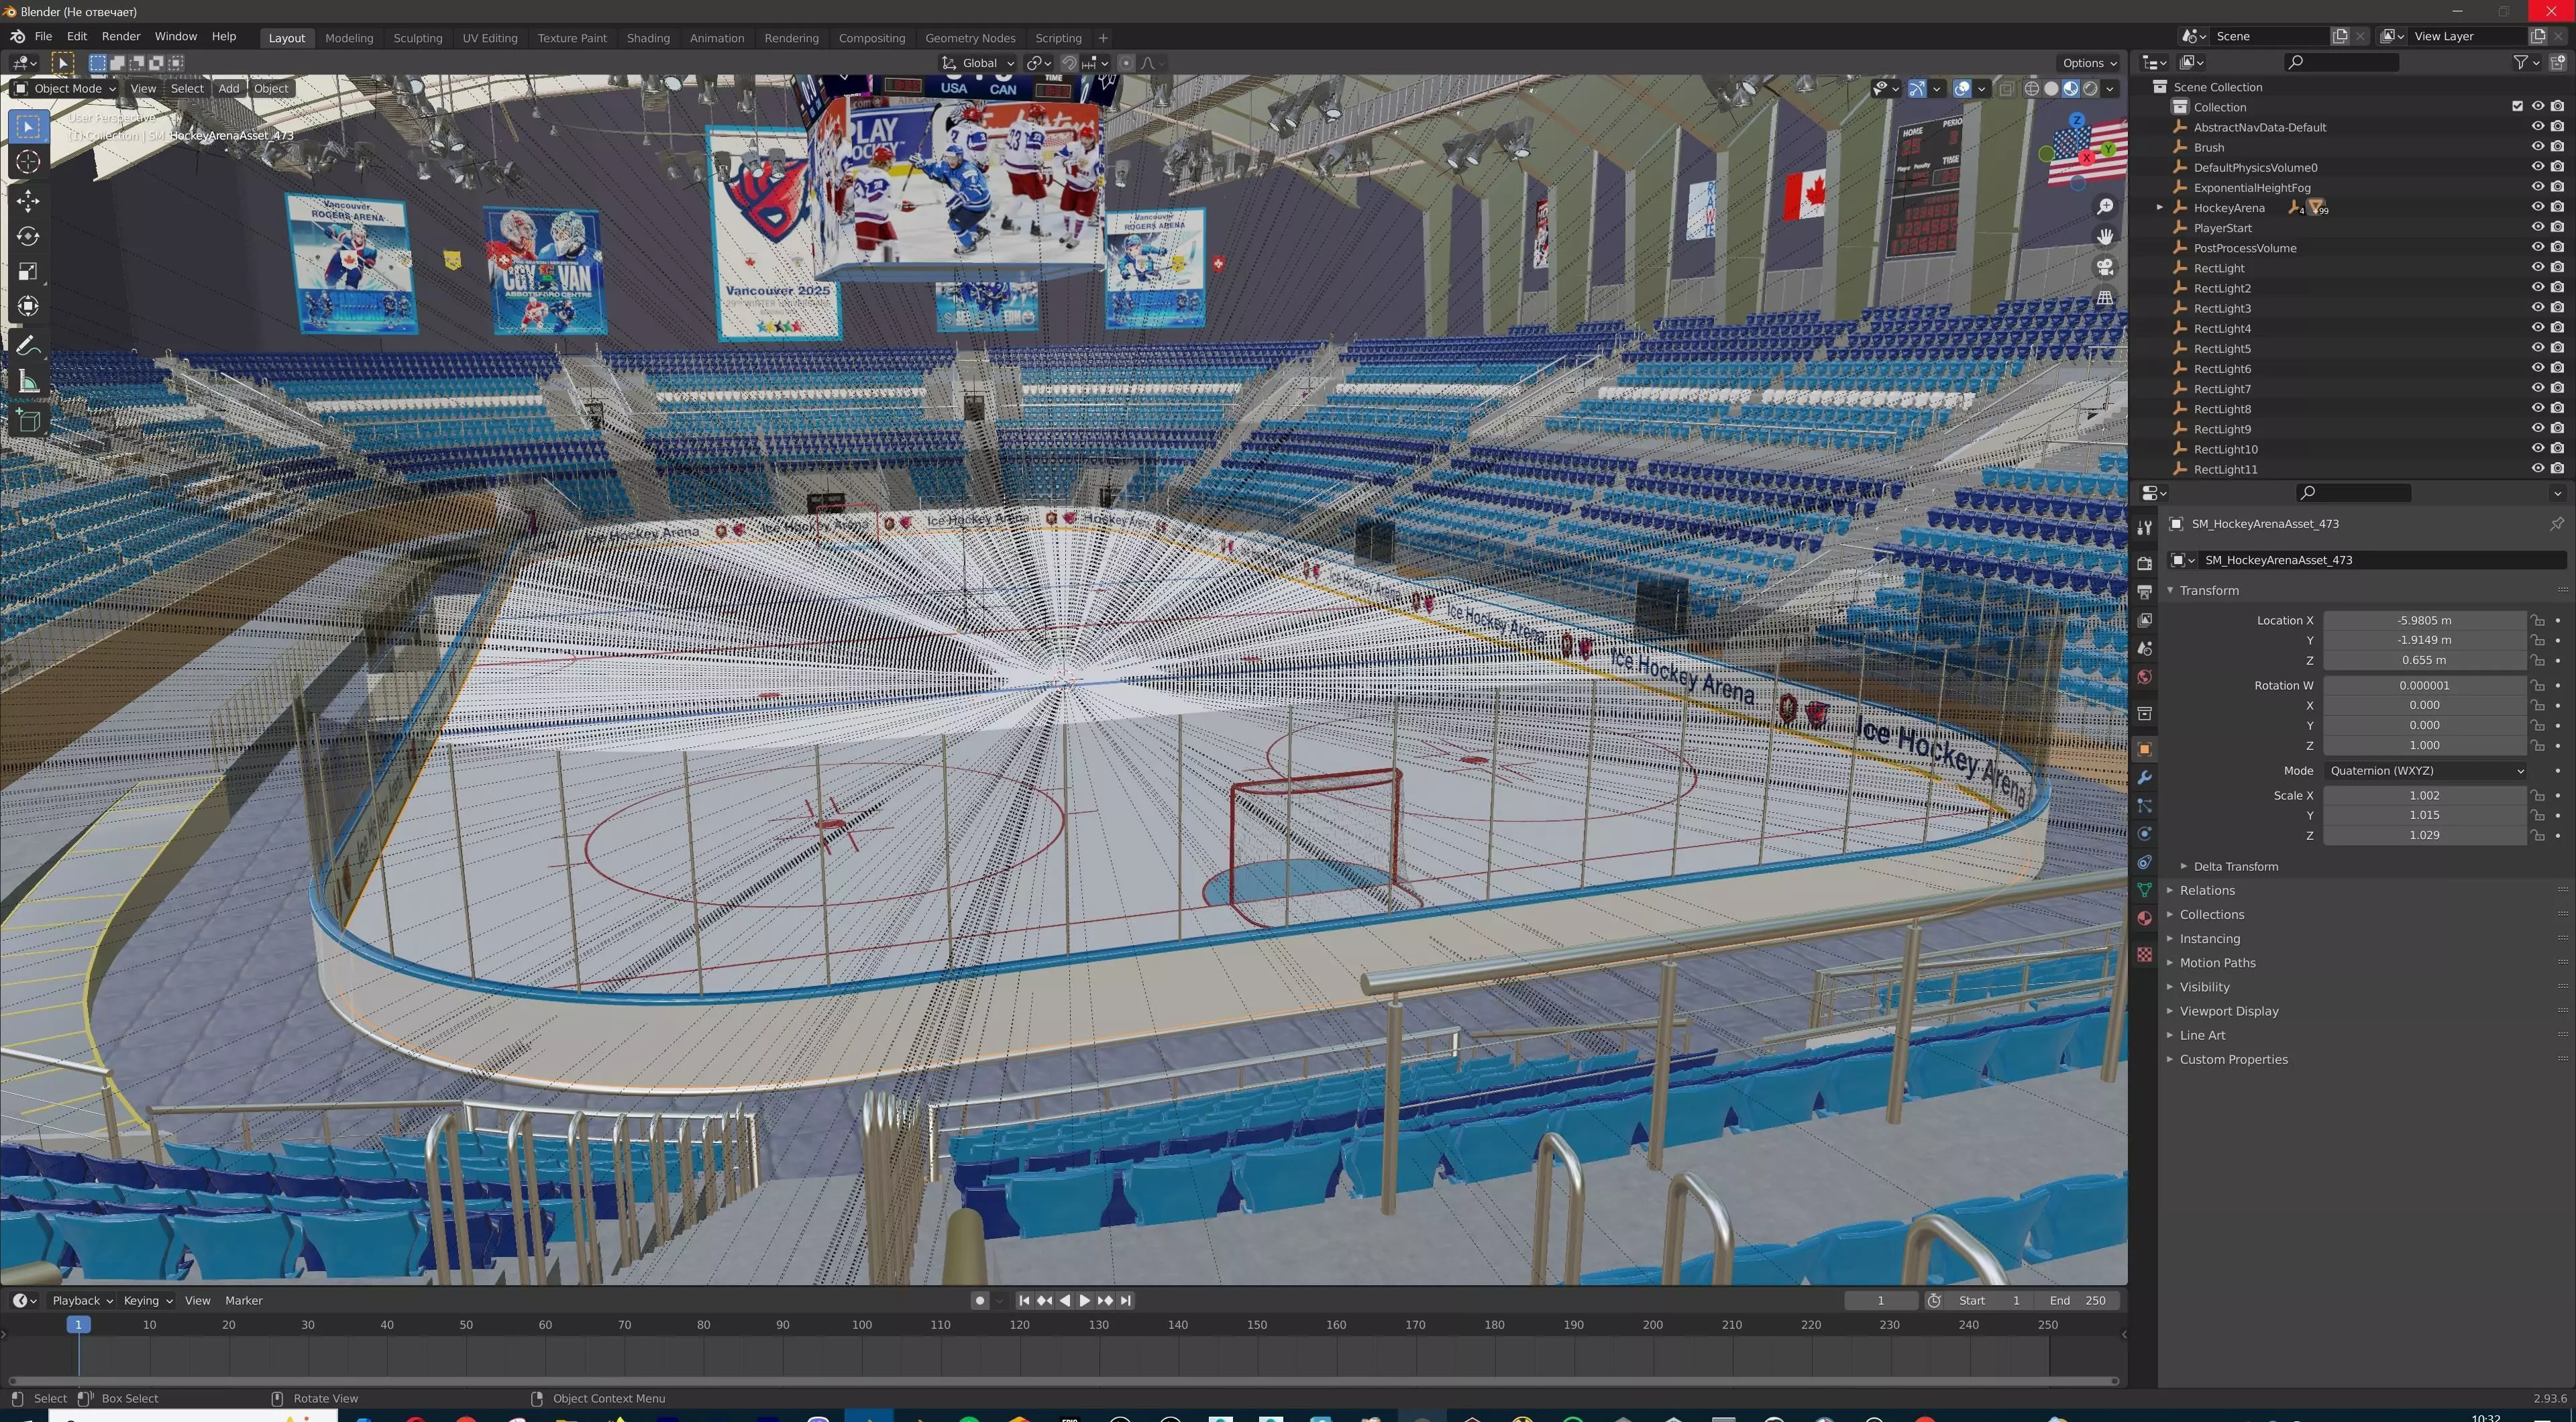The width and height of the screenshot is (2576, 1422).
Task: Toggle the Scale Z lock
Action: (2537, 835)
